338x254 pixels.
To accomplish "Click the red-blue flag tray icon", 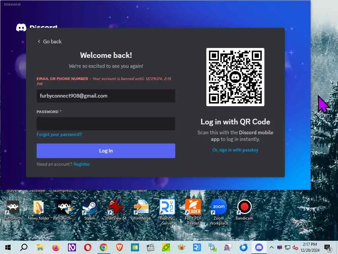I will pyautogui.click(x=280, y=247).
